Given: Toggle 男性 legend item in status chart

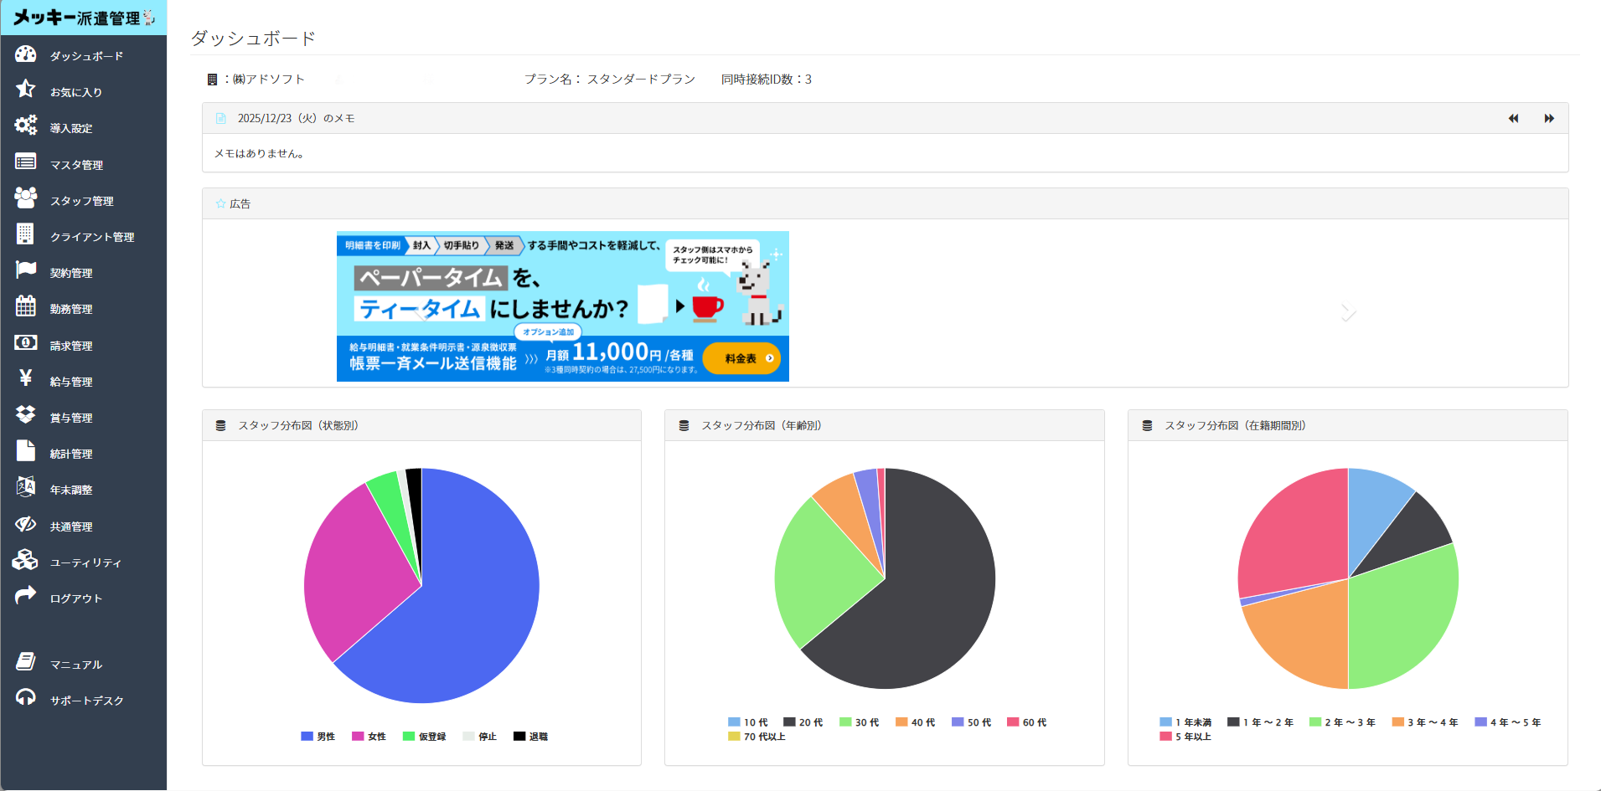Looking at the screenshot, I should click(x=318, y=737).
